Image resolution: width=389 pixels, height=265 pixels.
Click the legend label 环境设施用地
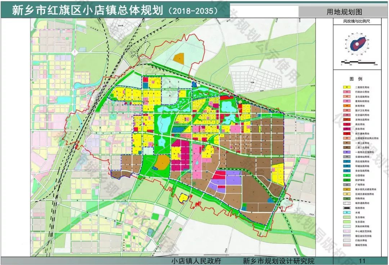pyautogui.click(x=362, y=166)
